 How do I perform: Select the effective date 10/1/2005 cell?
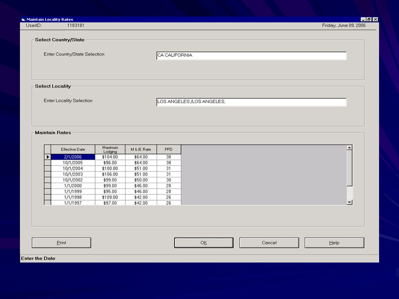[x=73, y=163]
